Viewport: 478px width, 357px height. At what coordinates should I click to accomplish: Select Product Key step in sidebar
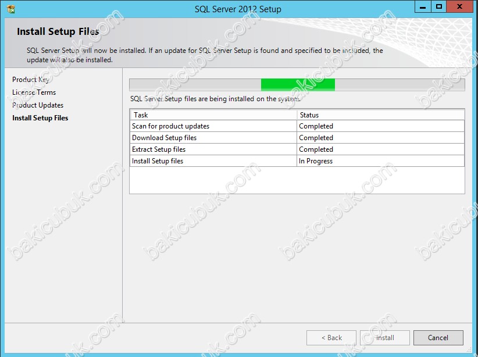(x=30, y=80)
